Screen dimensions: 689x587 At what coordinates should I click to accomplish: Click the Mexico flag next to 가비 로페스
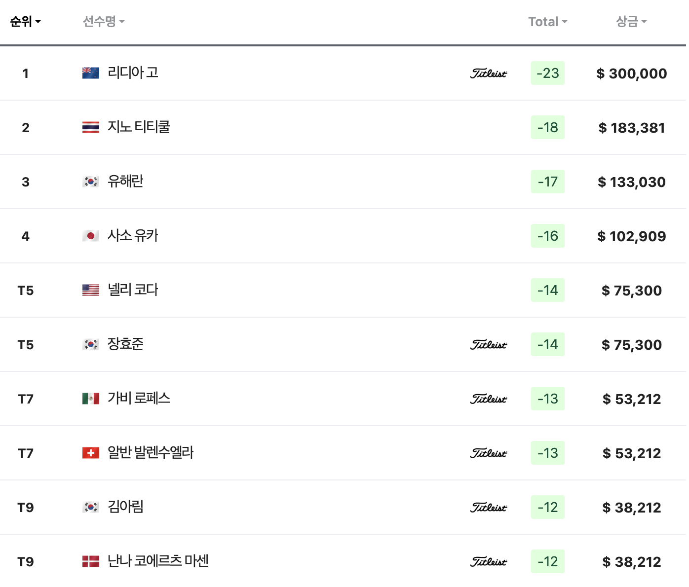[x=91, y=398]
